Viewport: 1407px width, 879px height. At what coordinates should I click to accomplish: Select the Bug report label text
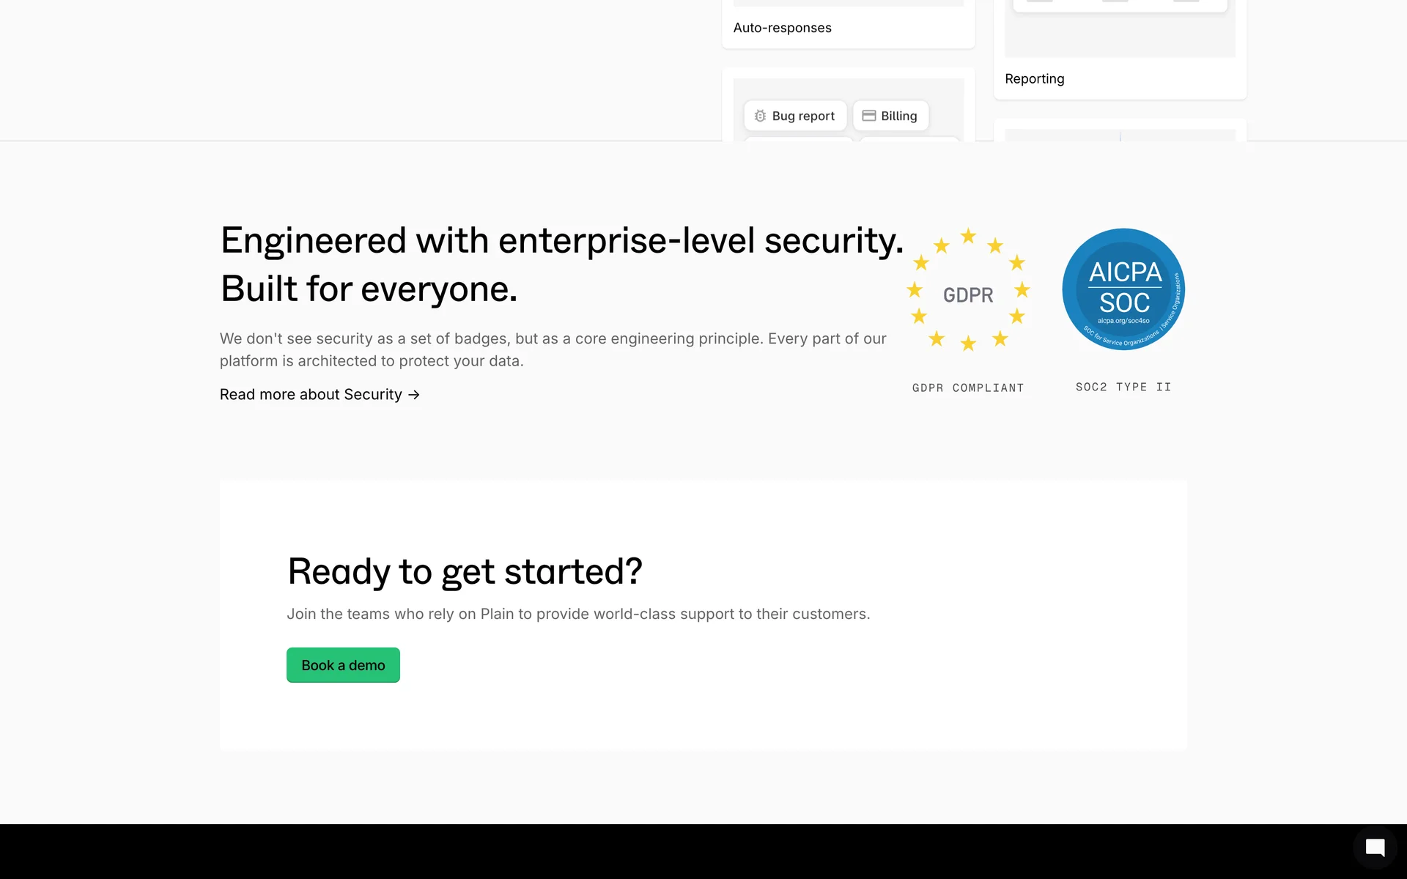(803, 116)
